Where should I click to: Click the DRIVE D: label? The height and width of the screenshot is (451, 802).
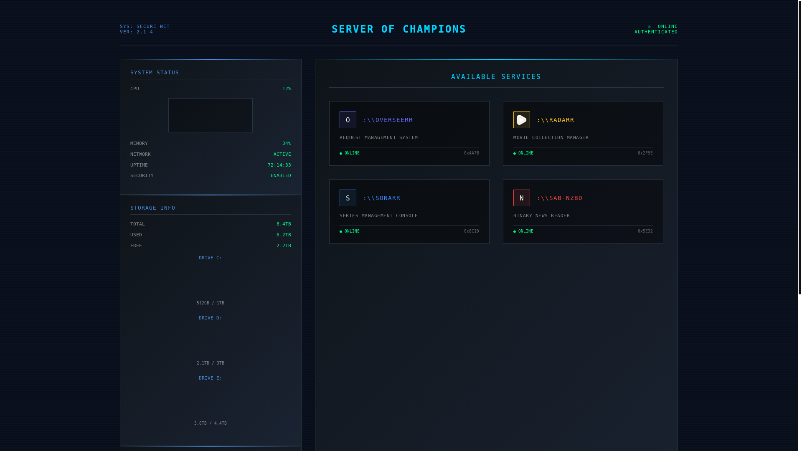click(x=211, y=318)
